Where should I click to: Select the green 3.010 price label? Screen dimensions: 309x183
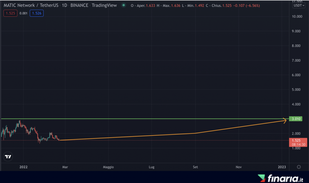coord(296,119)
